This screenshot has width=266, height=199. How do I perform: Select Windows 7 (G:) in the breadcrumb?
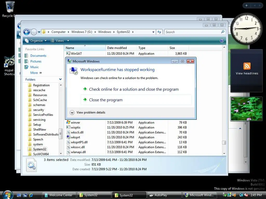click(82, 32)
